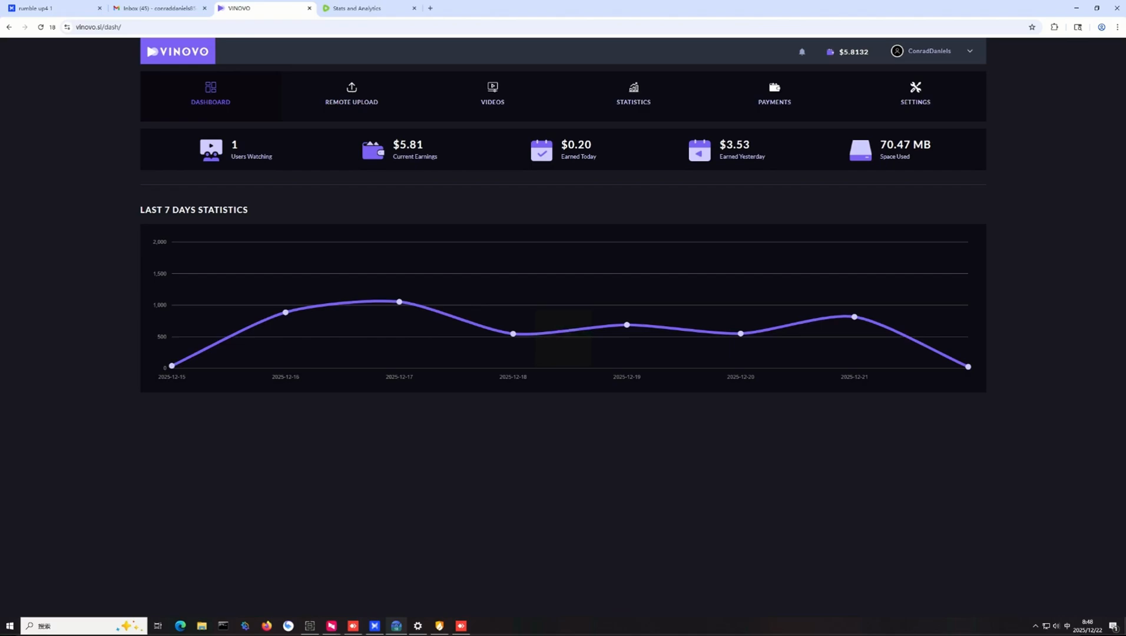Expand the ConradDaniels account dropdown
Image resolution: width=1126 pixels, height=636 pixels.
932,51
